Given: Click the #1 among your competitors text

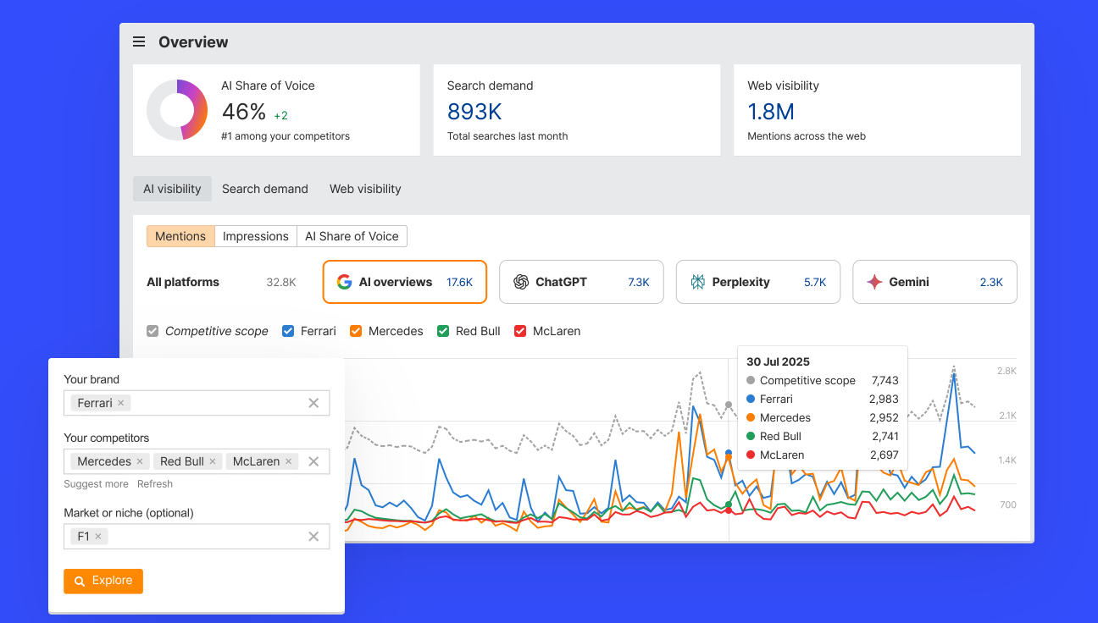Looking at the screenshot, I should point(286,135).
